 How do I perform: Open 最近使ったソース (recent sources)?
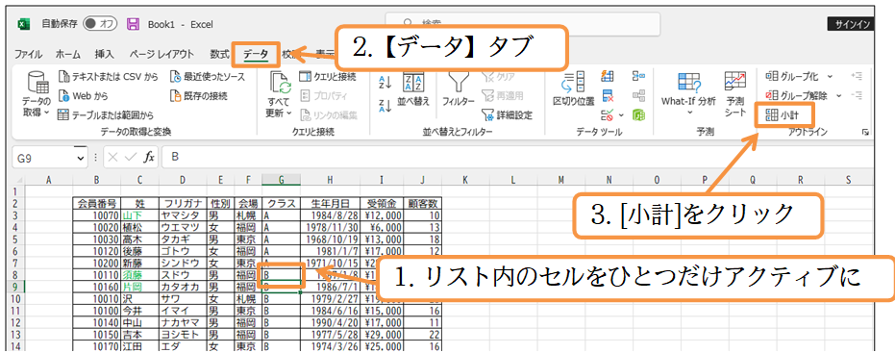tap(208, 77)
